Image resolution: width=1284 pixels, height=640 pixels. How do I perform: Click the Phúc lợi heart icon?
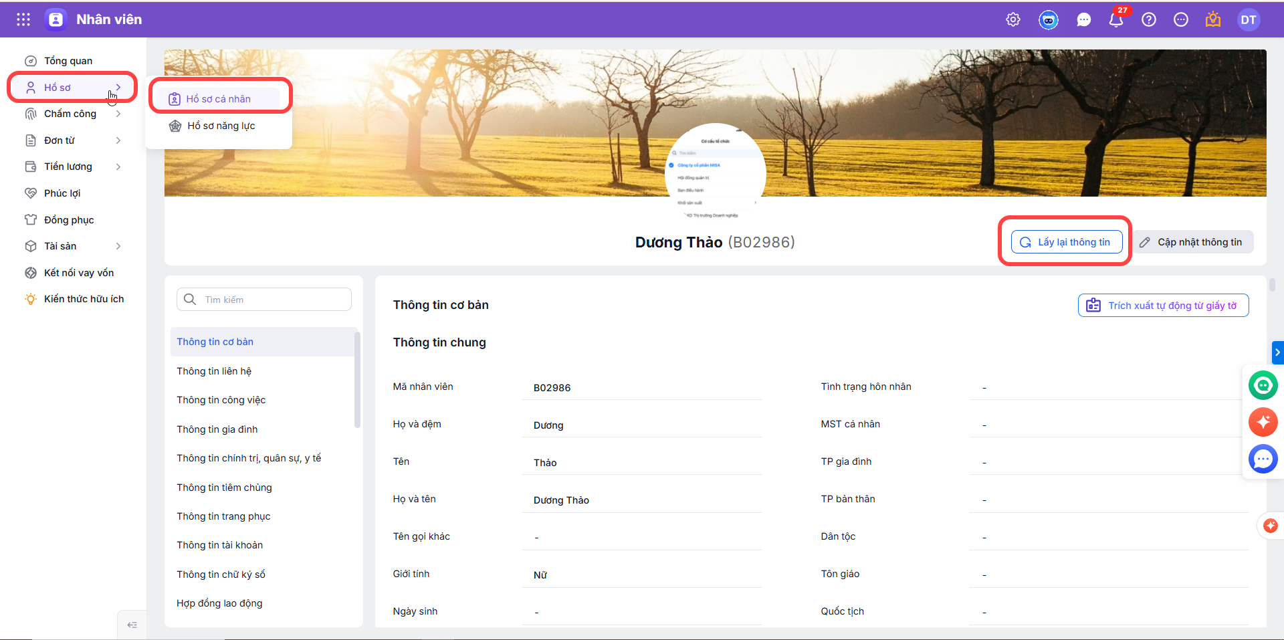pos(31,193)
